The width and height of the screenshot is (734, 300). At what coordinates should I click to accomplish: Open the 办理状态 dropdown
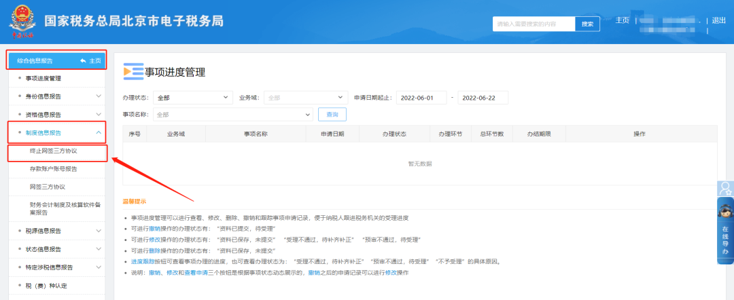pyautogui.click(x=193, y=98)
